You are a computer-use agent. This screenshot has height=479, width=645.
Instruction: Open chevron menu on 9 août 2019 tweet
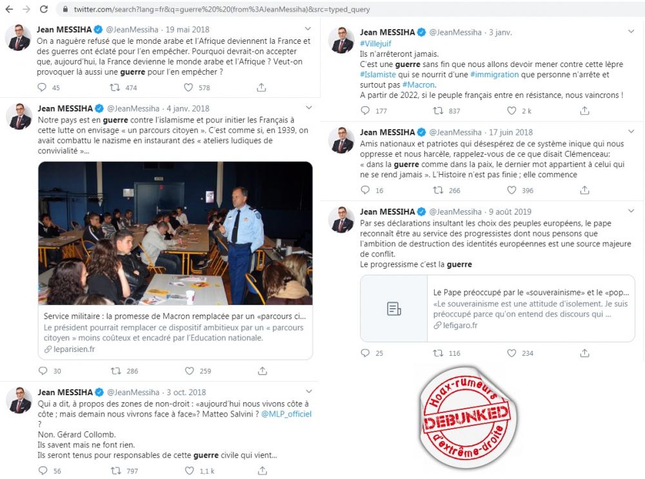pyautogui.click(x=631, y=211)
